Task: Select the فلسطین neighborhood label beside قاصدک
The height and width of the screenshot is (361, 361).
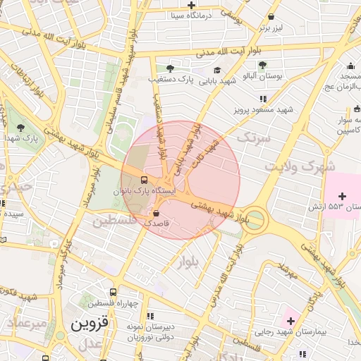Action: point(115,221)
